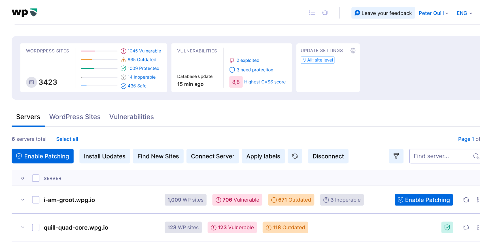Viewport: 480px width, 248px height.
Task: Click the Install Updates button
Action: (105, 156)
